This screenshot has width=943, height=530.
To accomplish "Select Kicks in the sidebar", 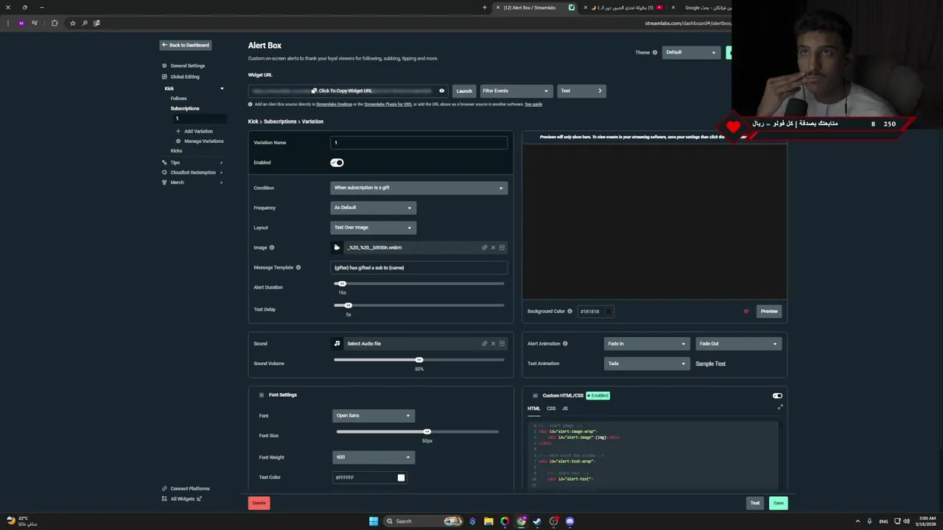I will click(176, 151).
